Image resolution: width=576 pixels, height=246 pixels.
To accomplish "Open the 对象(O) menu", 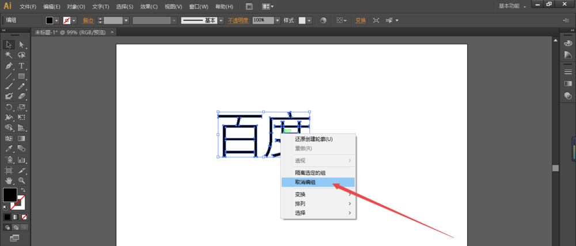I will click(76, 6).
